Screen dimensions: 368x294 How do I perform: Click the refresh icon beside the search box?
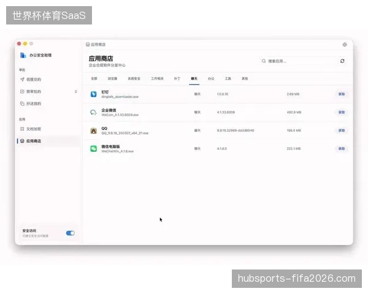pos(342,61)
